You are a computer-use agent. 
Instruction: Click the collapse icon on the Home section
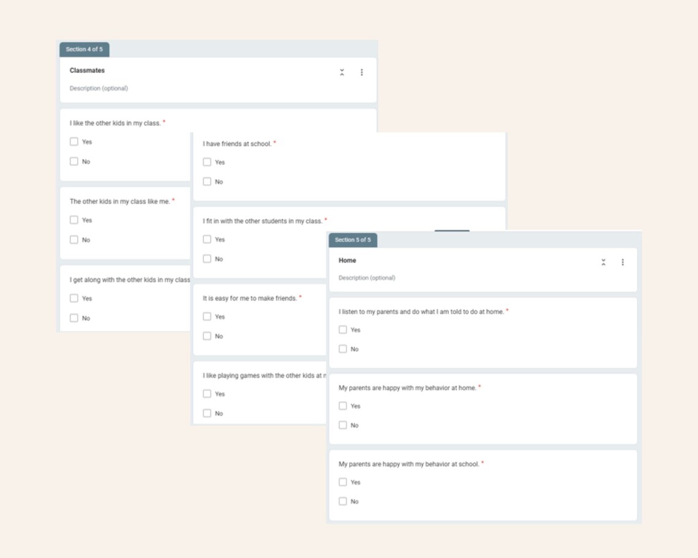pos(602,262)
